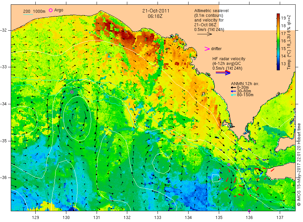Click the -33 latitude axis label
This screenshot has width=303, height=222.
[x=3, y=67]
